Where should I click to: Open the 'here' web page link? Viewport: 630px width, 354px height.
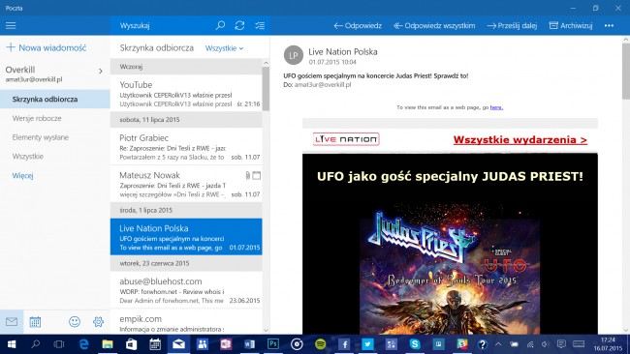click(x=496, y=107)
